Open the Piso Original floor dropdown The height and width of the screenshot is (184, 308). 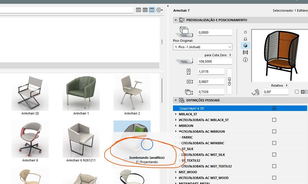[x=229, y=47]
